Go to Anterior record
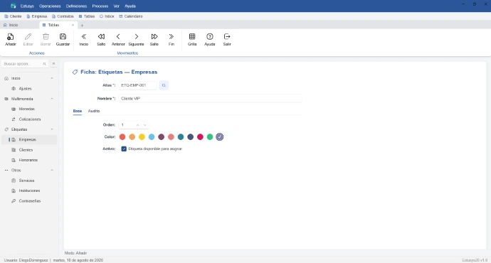Viewport: 491px width, 263px height. (x=118, y=36)
